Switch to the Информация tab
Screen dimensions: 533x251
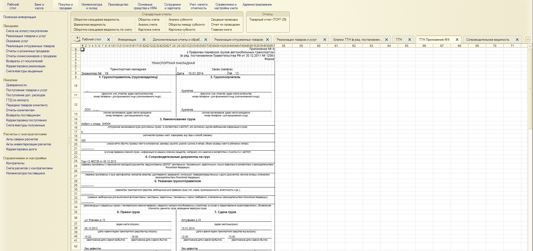pos(127,40)
